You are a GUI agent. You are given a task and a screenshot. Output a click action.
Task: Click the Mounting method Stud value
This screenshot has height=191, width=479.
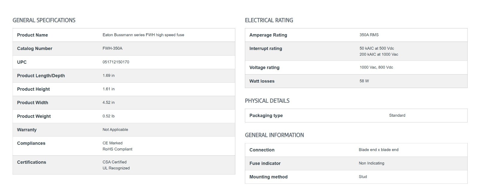click(x=363, y=177)
